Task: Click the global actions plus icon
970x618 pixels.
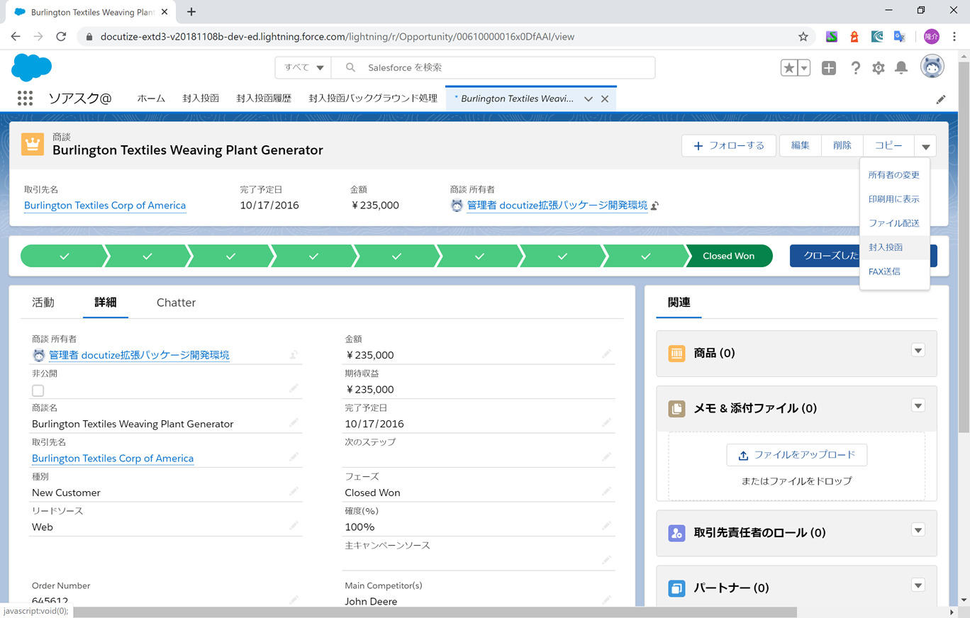Action: pyautogui.click(x=829, y=68)
